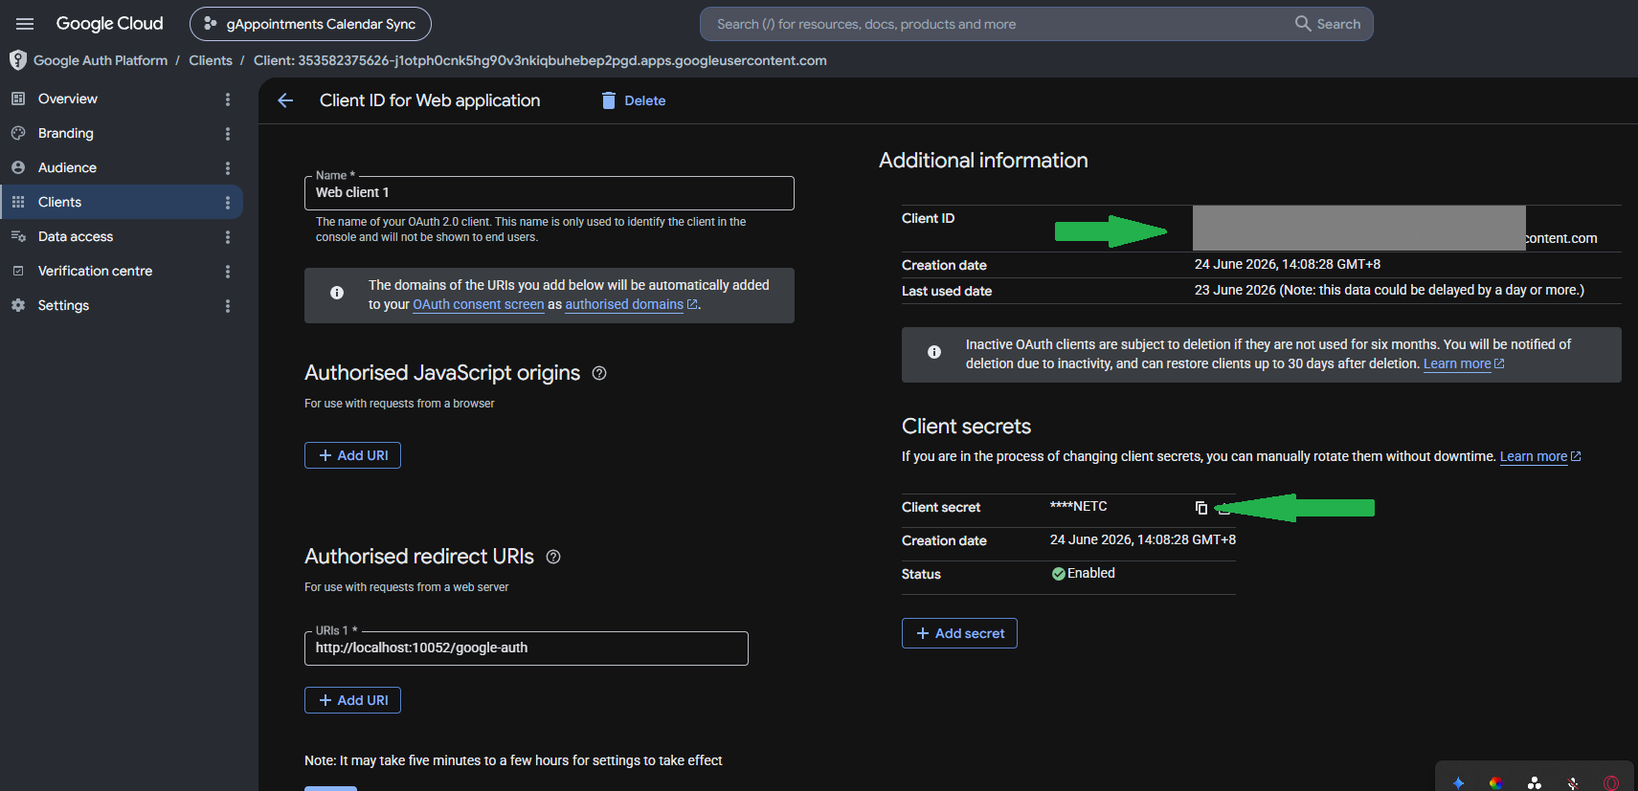Viewport: 1638px width, 791px height.
Task: Copy the client secret ****NETC
Action: (x=1201, y=507)
